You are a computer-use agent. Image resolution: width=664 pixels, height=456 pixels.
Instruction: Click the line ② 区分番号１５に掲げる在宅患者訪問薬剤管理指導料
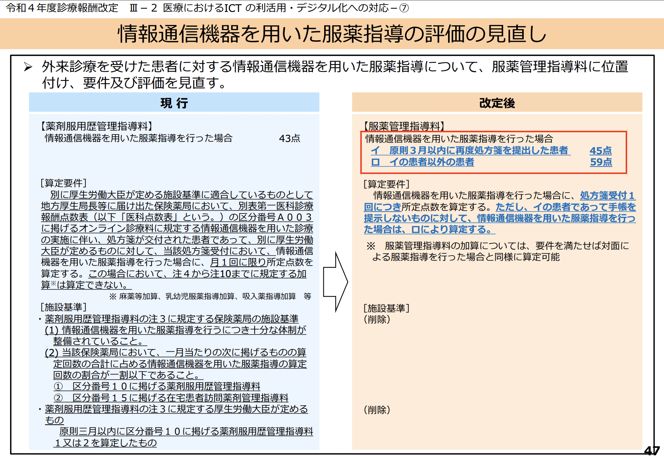tap(171, 398)
